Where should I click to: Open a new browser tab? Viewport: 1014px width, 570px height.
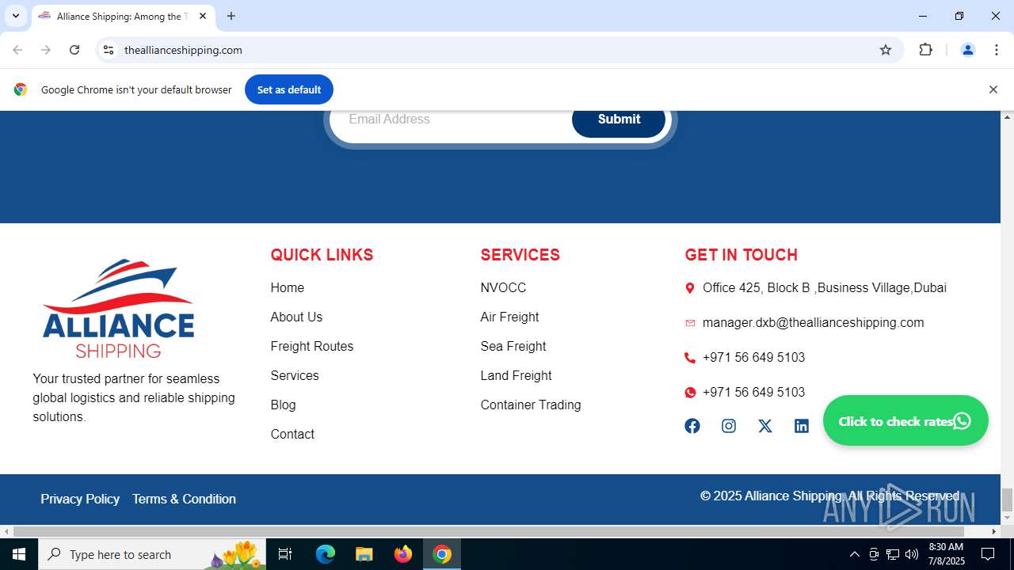(231, 16)
